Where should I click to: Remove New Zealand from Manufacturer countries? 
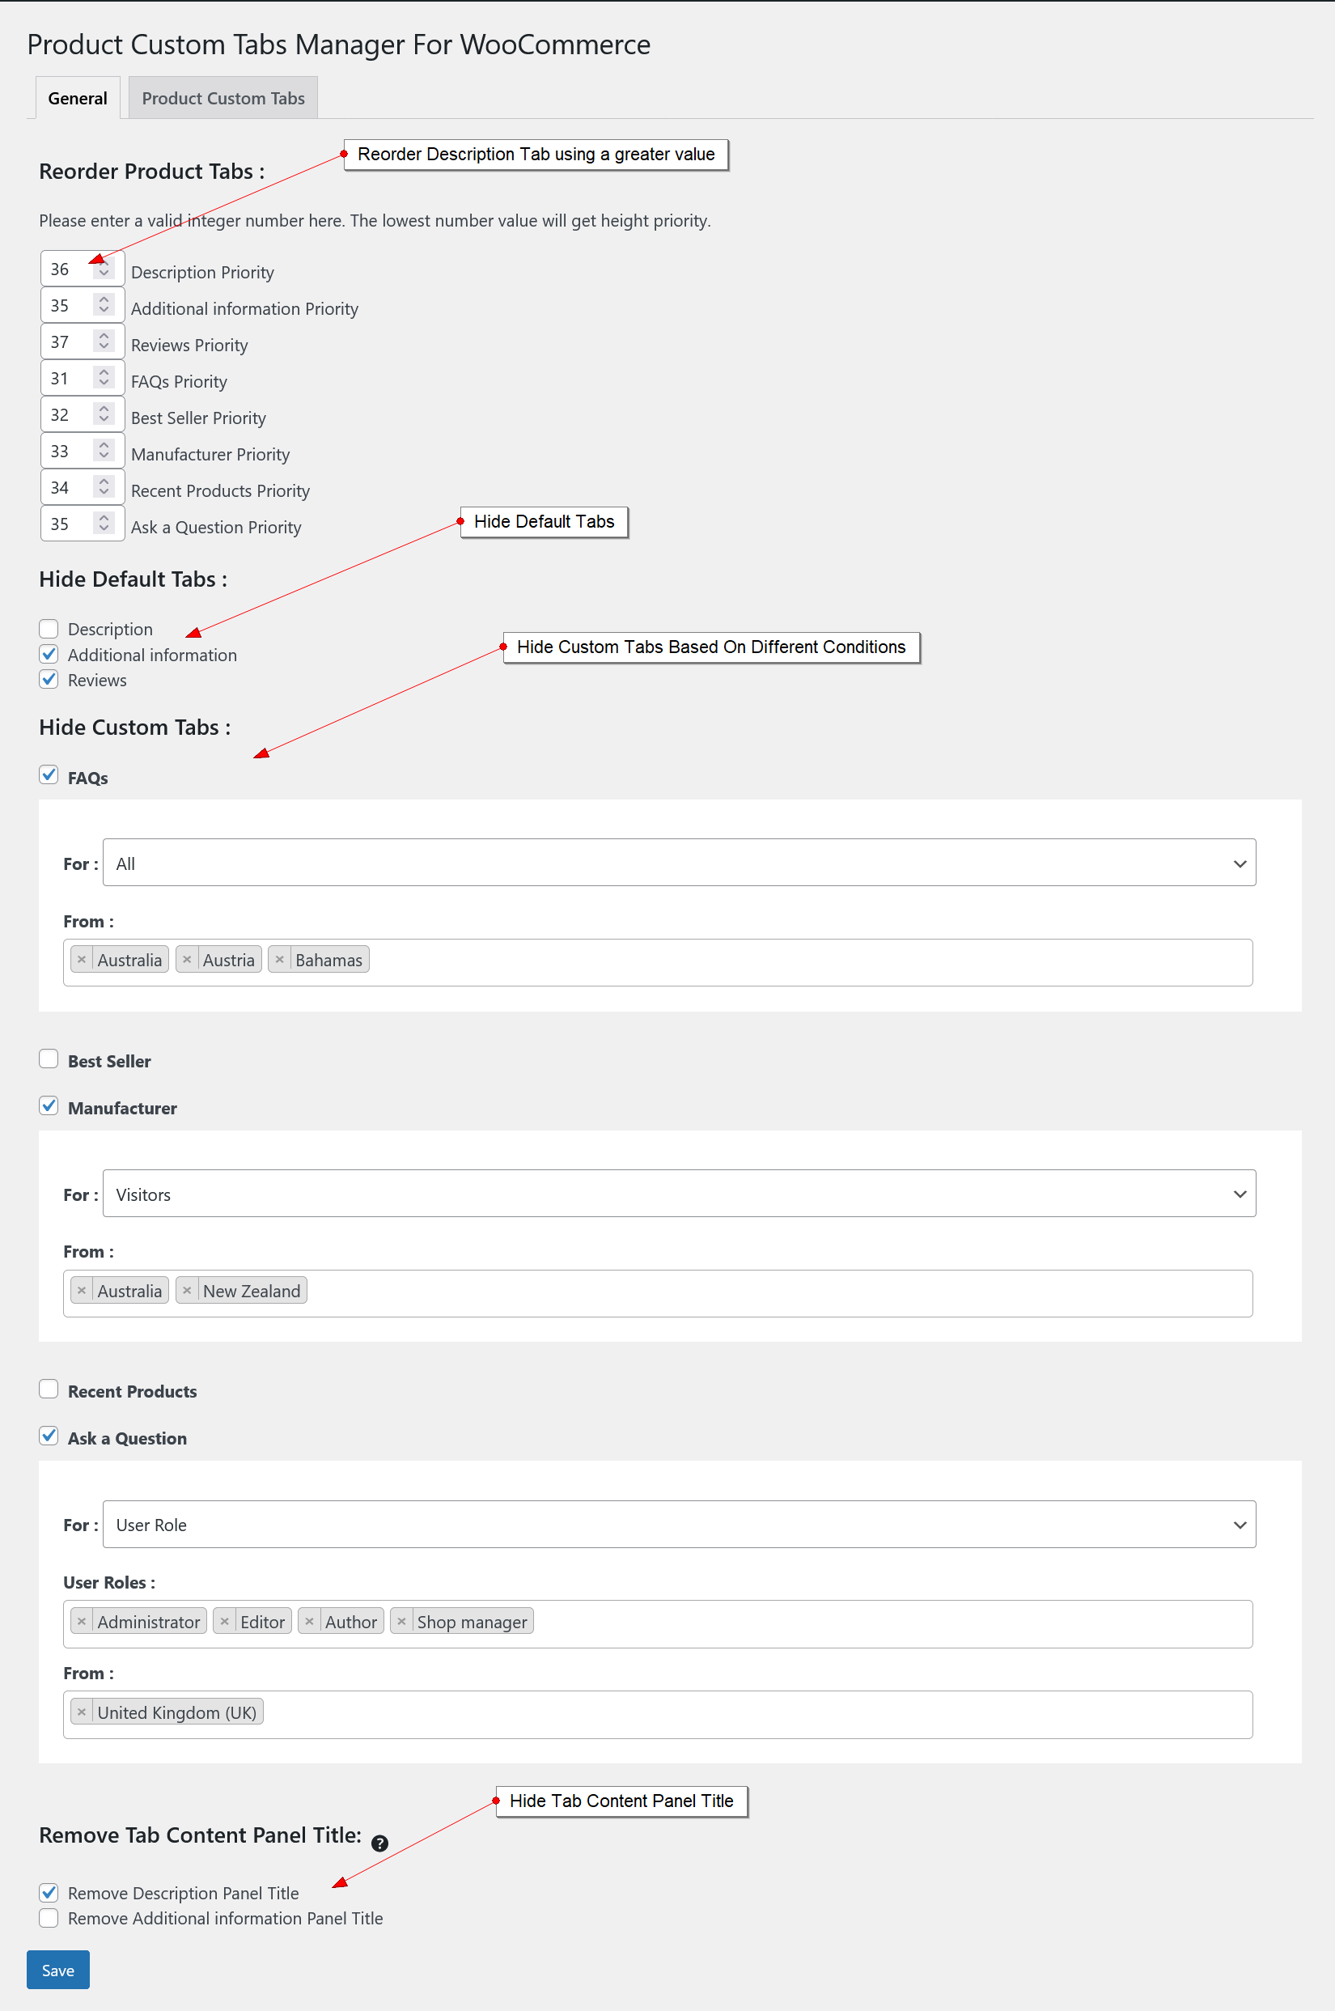point(188,1291)
